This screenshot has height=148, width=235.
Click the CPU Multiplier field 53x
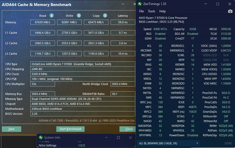tap(42, 84)
